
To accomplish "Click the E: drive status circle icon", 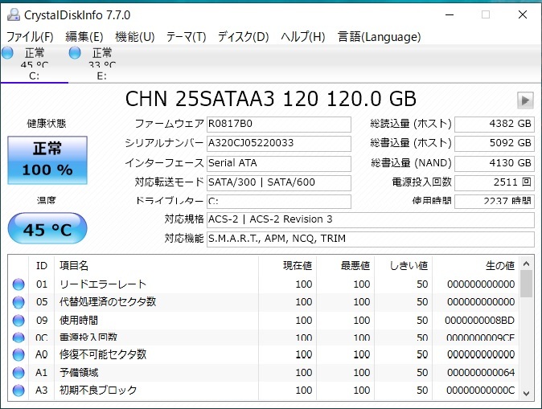I will tap(75, 53).
